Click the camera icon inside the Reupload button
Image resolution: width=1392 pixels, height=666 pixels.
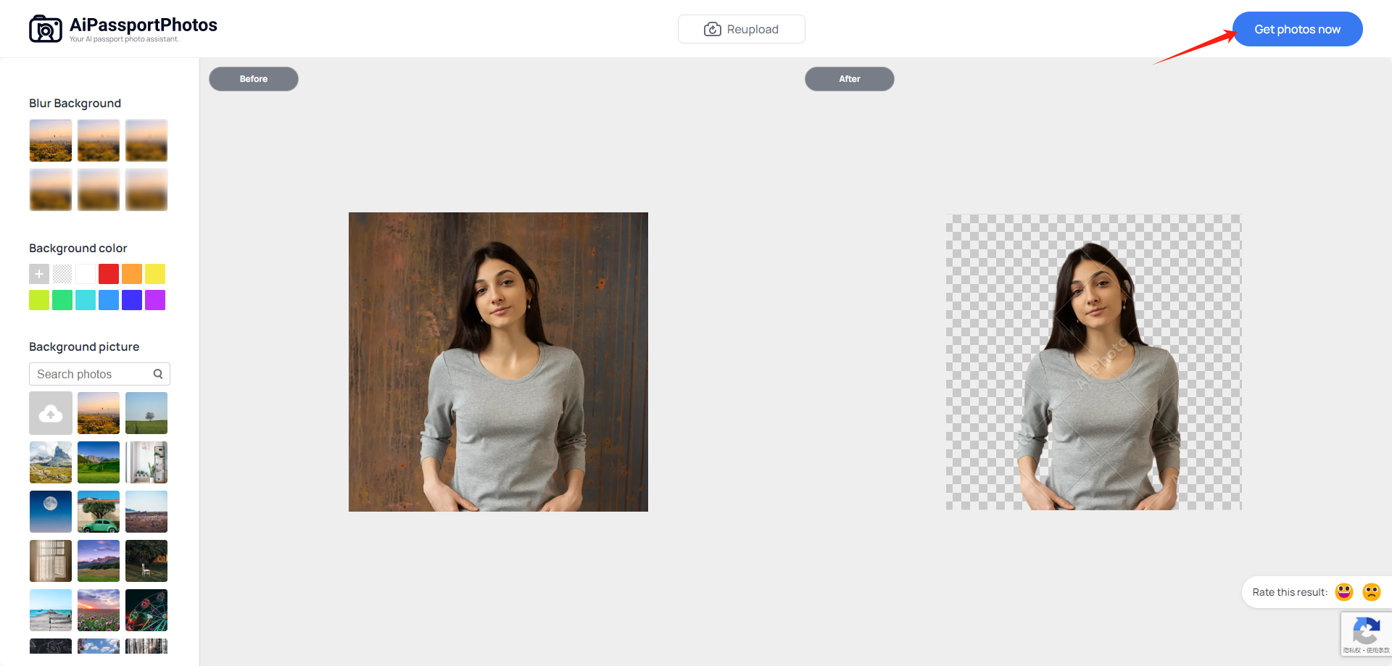(x=711, y=29)
